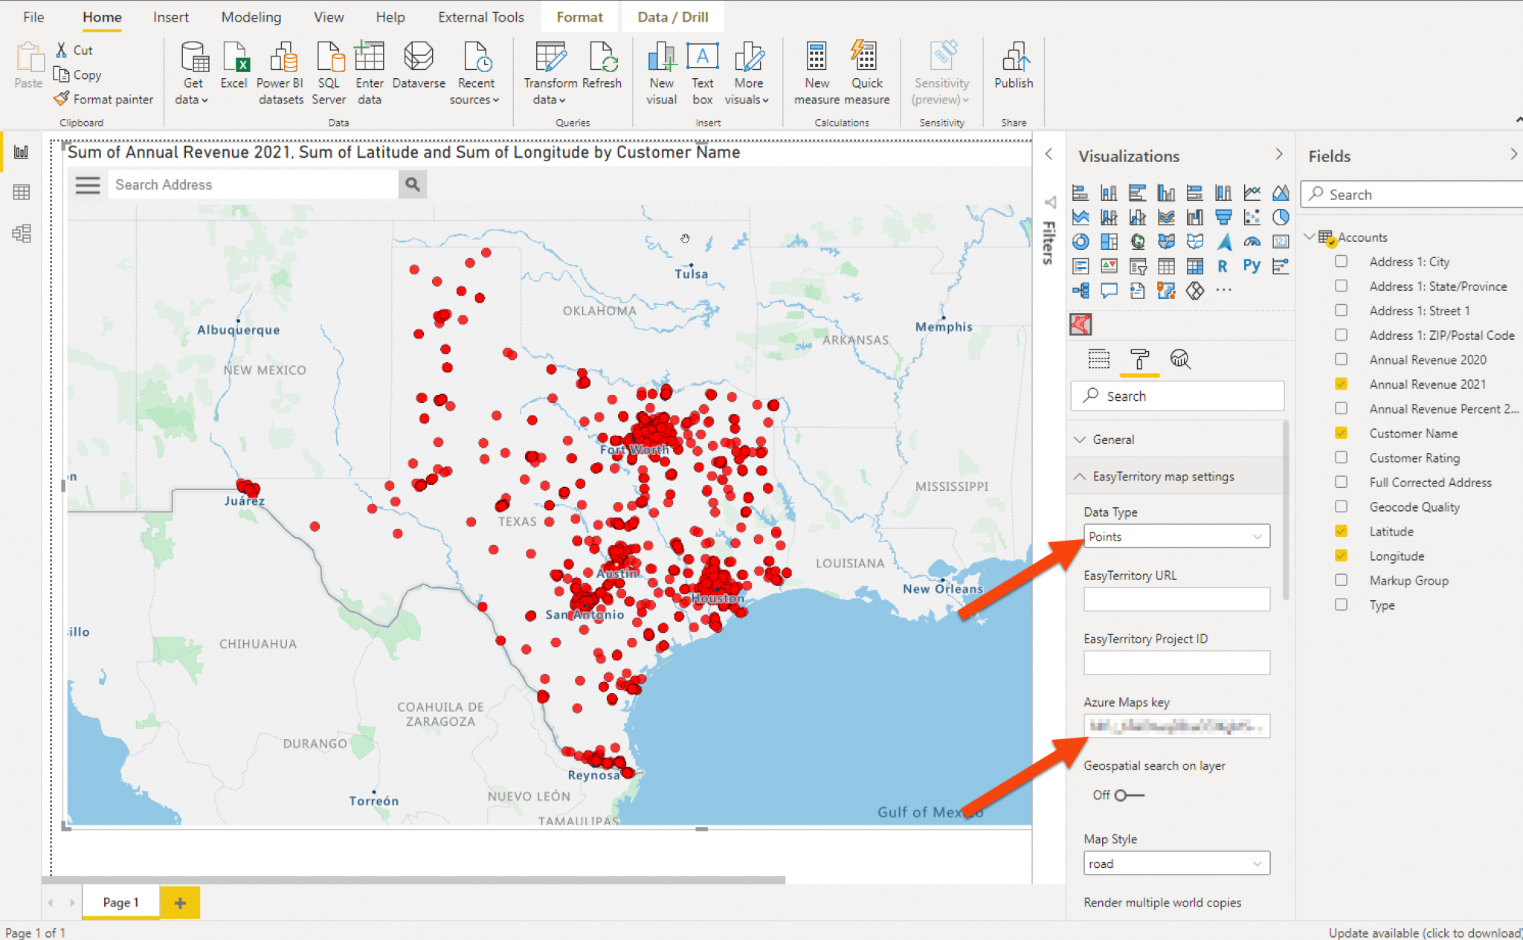Switch to the Modeling ribbon tab
This screenshot has width=1523, height=940.
251,16
